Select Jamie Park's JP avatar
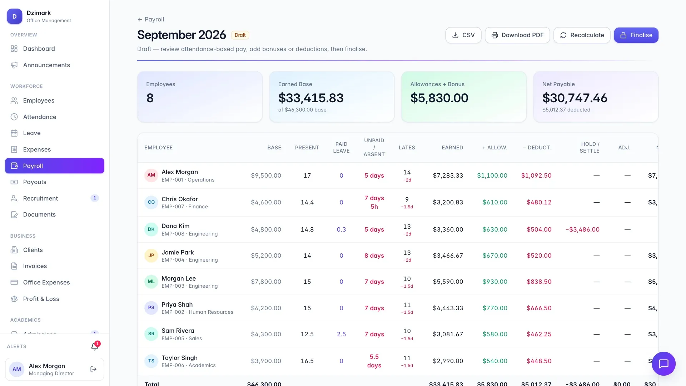The image size is (686, 386). coord(151,256)
